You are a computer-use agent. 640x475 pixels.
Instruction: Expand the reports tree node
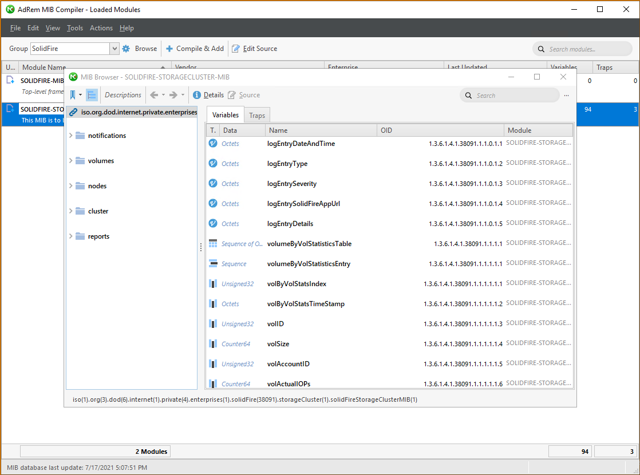coord(70,236)
